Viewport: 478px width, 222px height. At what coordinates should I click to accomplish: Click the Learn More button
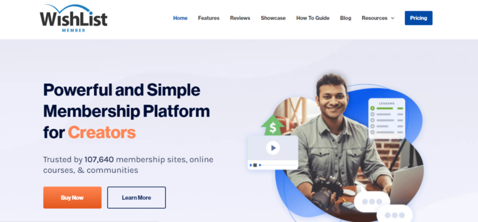[136, 198]
